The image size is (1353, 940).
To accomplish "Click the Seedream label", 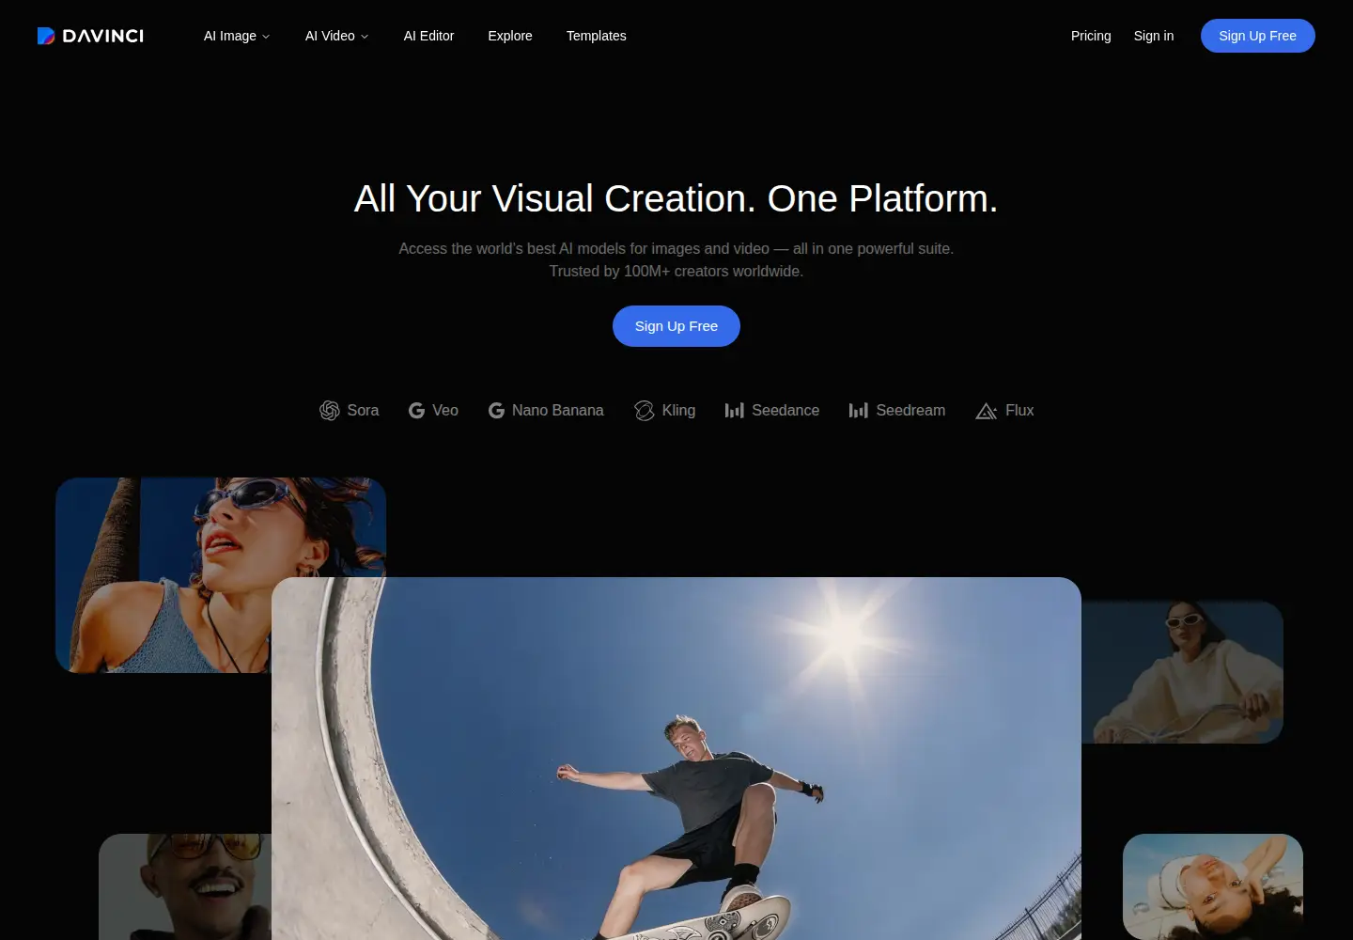I will pos(910,411).
